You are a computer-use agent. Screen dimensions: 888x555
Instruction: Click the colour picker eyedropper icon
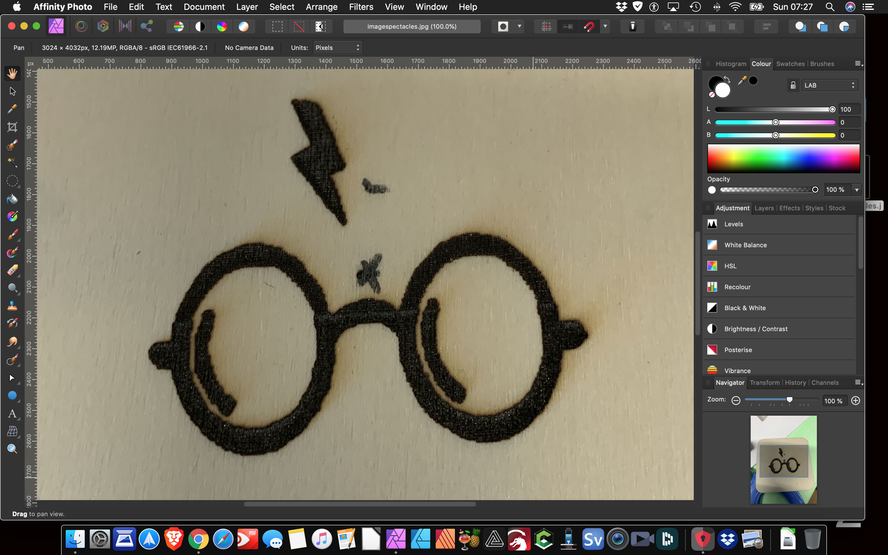742,81
